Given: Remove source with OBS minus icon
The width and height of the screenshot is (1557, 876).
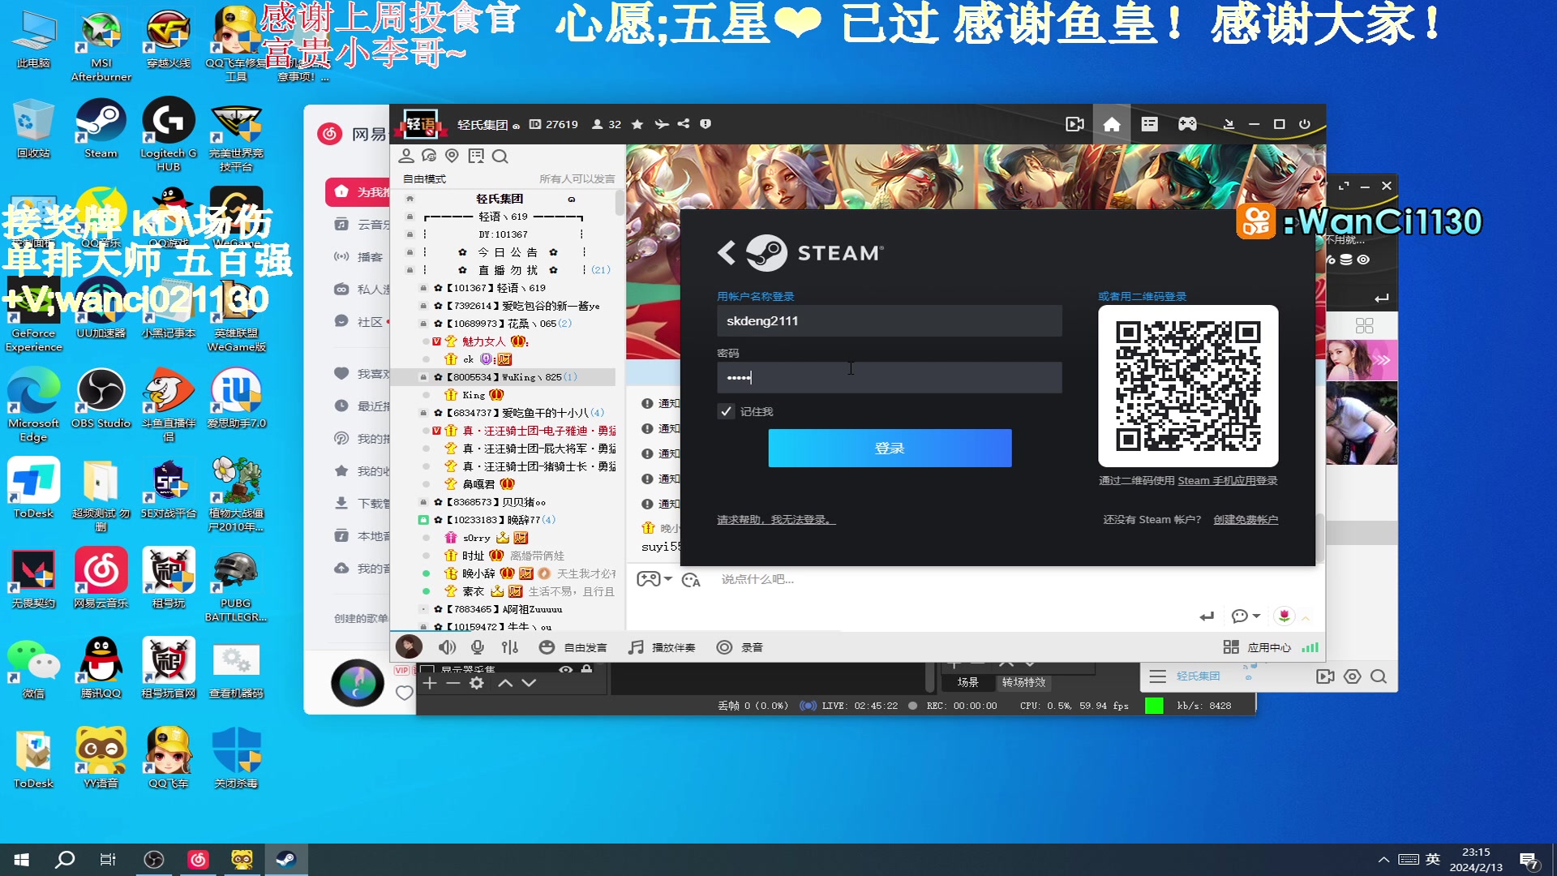Looking at the screenshot, I should (453, 683).
